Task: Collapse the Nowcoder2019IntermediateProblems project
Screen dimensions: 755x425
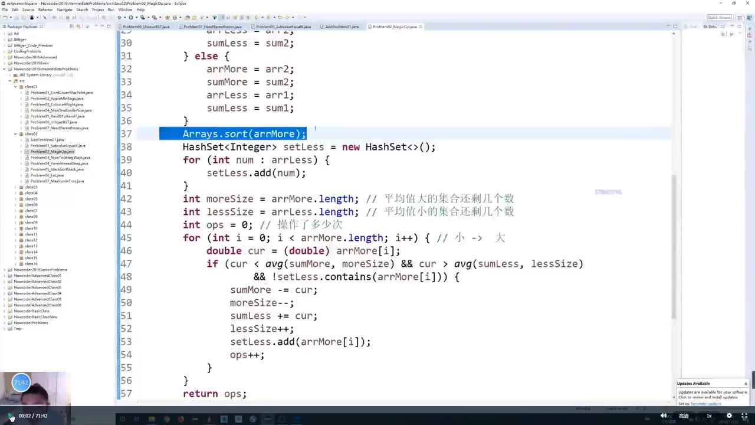Action: point(5,69)
